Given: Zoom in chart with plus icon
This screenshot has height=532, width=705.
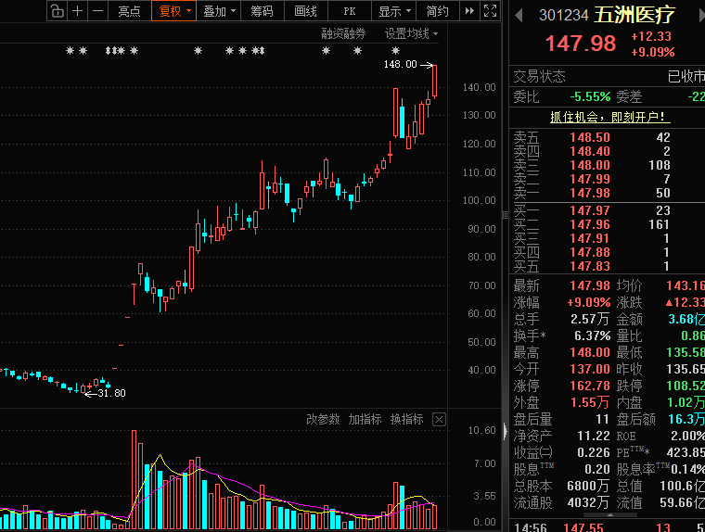Looking at the screenshot, I should [77, 11].
